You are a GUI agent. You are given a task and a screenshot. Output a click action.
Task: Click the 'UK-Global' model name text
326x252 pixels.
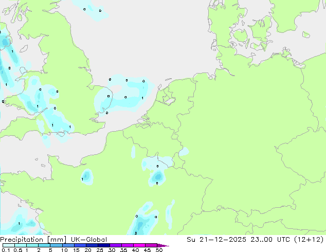coord(89,240)
